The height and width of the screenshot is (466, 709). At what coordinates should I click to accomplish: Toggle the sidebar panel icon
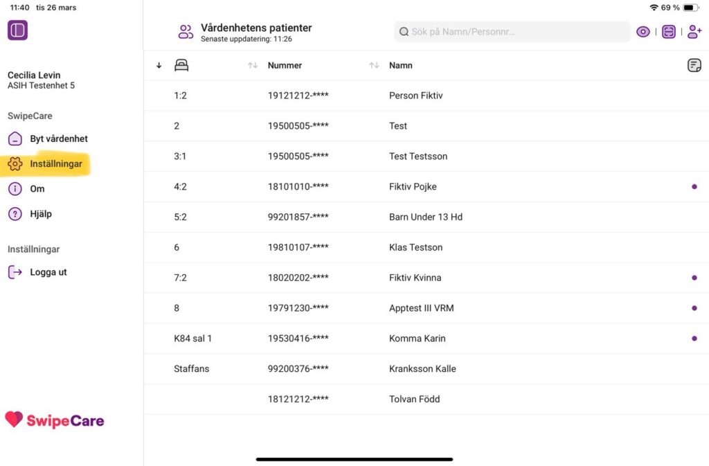[17, 30]
